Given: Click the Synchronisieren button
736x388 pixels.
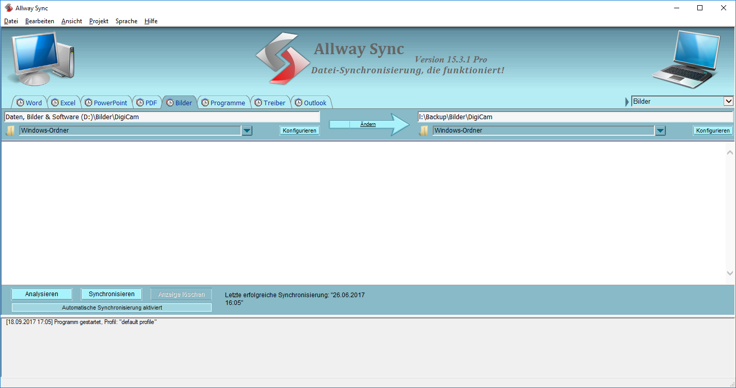Looking at the screenshot, I should click(111, 294).
